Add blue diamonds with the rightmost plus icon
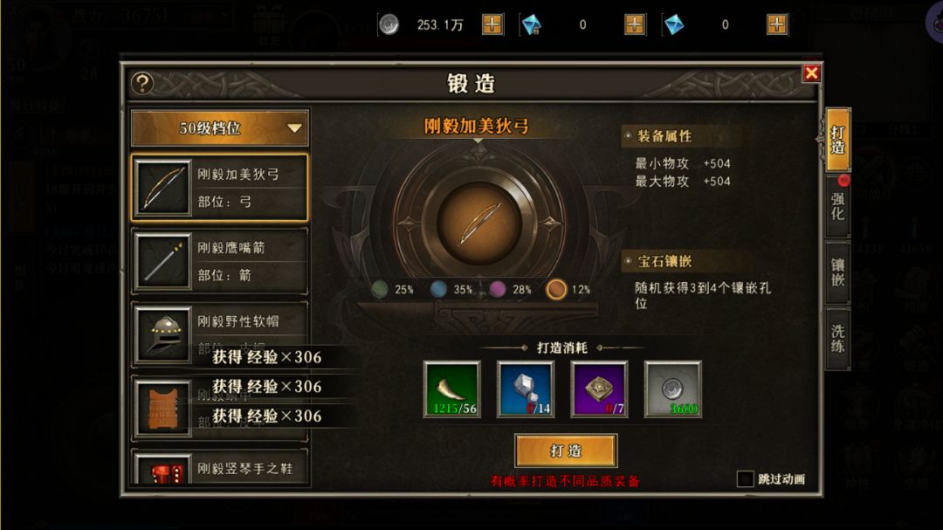The width and height of the screenshot is (943, 530). point(777,24)
